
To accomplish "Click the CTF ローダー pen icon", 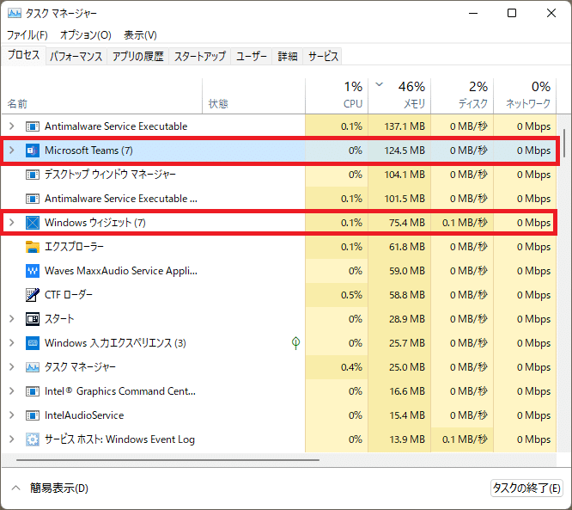I will [33, 295].
